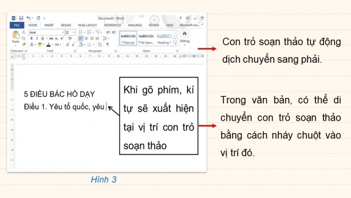Click the Find binoculars icon above Editing
351x198 pixels.
185,34
